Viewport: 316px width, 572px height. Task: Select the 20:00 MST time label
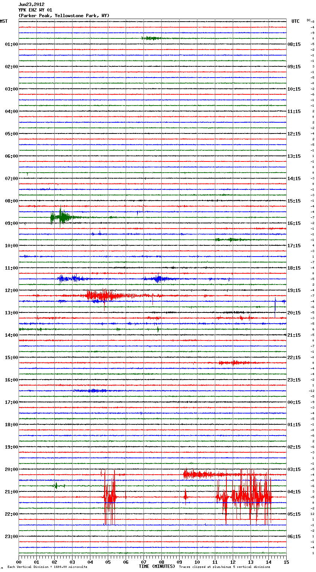pyautogui.click(x=12, y=469)
